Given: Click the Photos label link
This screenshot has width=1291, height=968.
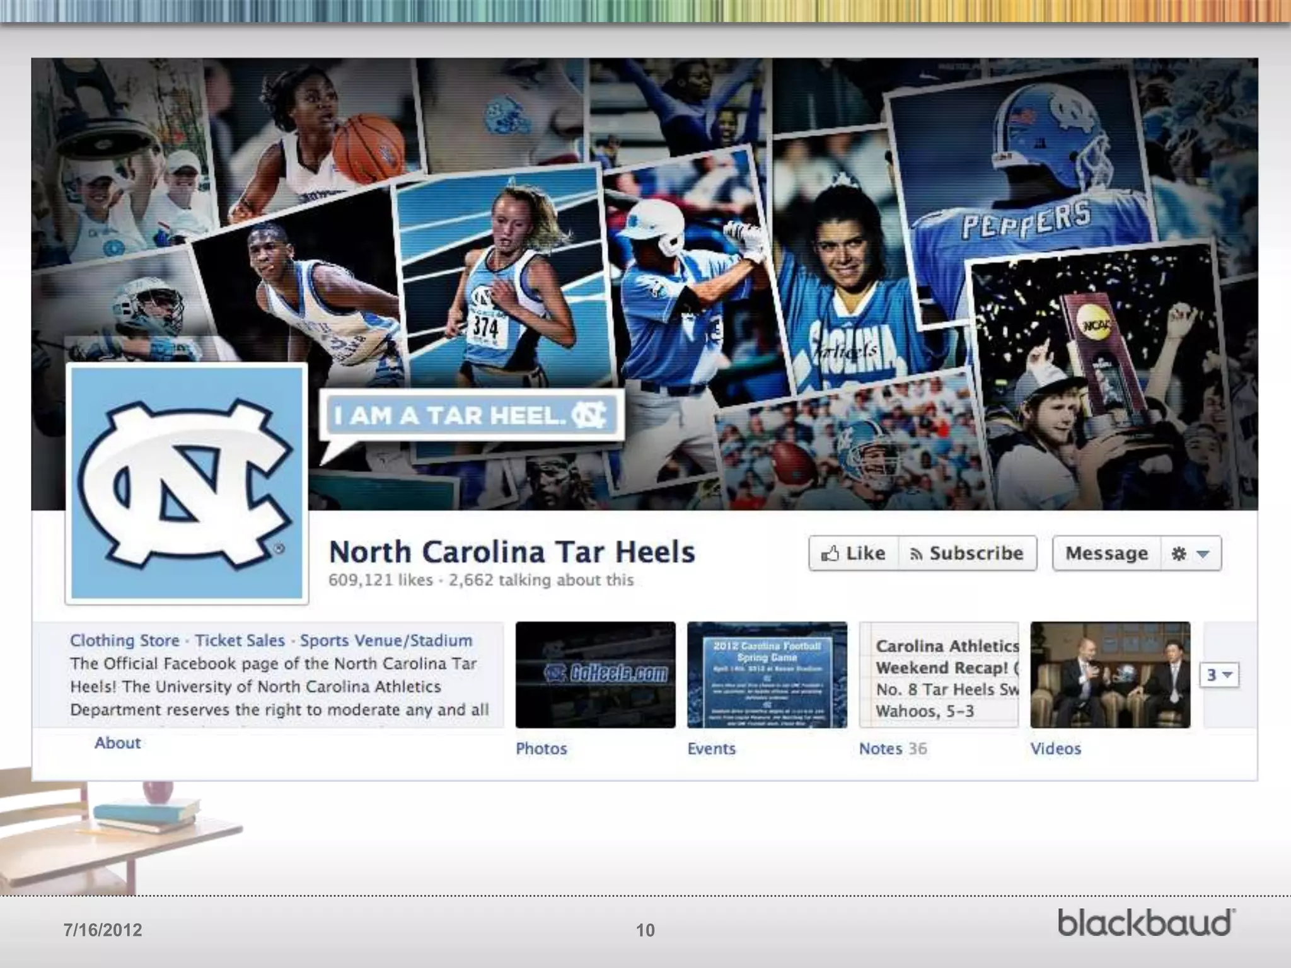Looking at the screenshot, I should click(x=541, y=749).
